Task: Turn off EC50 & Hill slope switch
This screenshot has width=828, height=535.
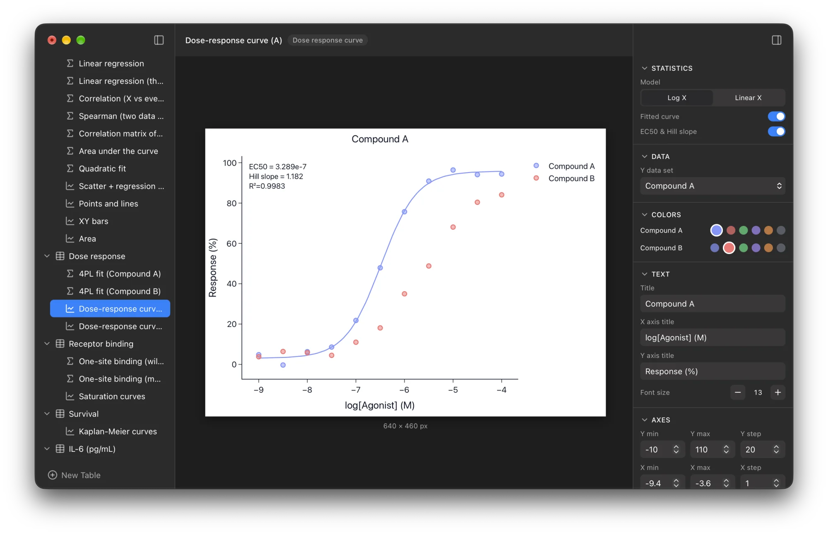Action: coord(776,132)
